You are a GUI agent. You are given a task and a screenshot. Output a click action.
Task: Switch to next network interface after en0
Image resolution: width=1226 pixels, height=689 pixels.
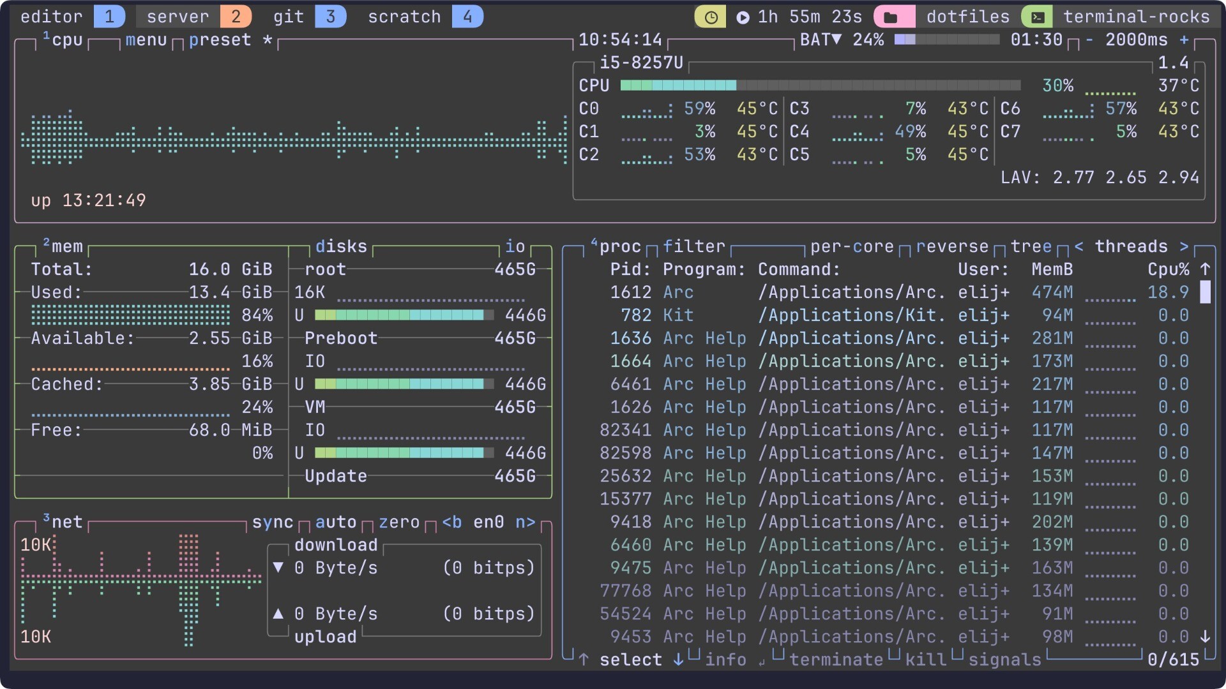pos(525,522)
